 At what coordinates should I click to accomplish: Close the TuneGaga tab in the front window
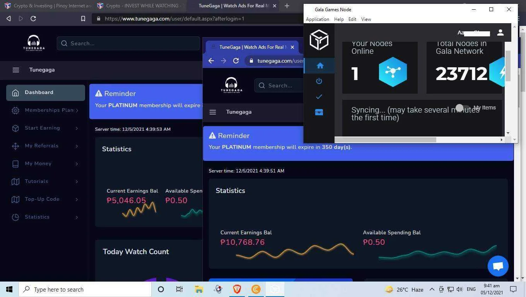pos(292,47)
